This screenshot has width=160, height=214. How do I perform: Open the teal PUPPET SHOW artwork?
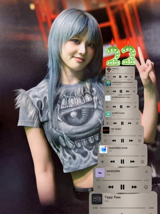coord(108,114)
